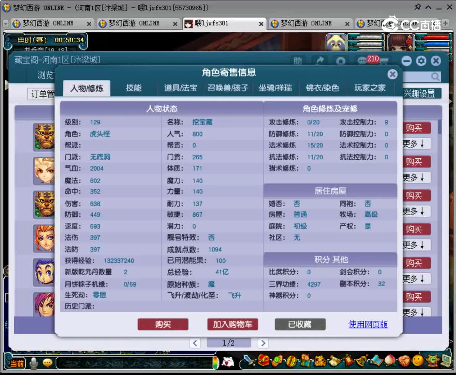
Task: Click the 浏览 tab in 藏宝阁 window
Action: pos(46,75)
